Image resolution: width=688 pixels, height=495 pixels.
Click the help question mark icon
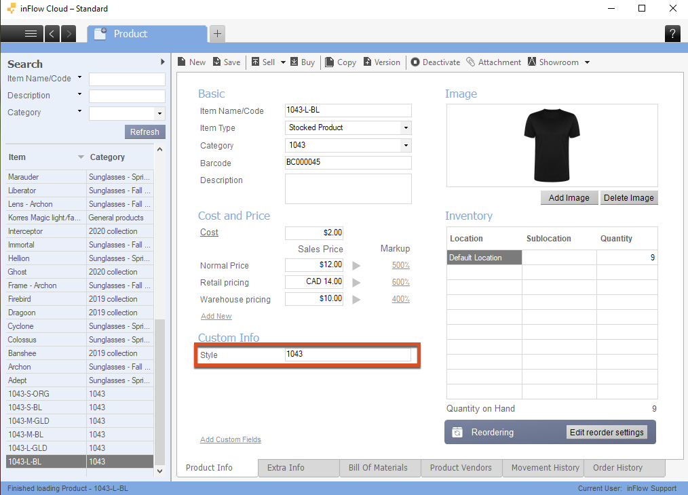[672, 34]
